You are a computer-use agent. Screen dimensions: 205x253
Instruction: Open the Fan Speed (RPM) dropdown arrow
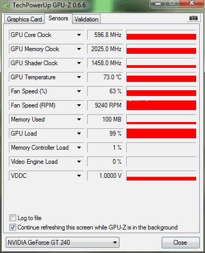[x=79, y=105]
